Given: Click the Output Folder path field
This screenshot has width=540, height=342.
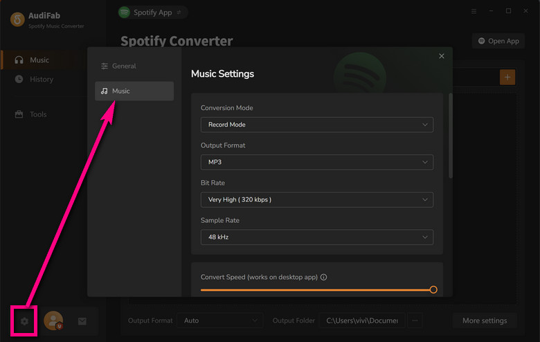Looking at the screenshot, I should coord(362,321).
